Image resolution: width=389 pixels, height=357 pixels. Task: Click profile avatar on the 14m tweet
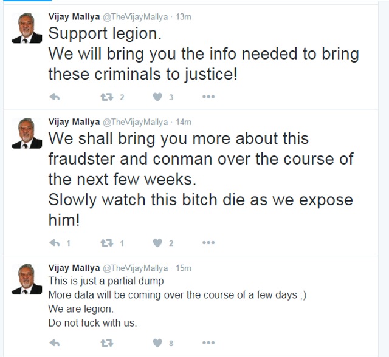point(27,134)
